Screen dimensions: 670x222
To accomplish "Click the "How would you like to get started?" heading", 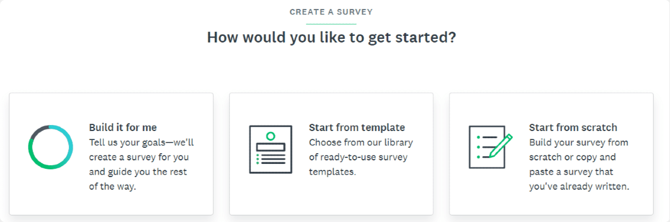I will click(331, 38).
